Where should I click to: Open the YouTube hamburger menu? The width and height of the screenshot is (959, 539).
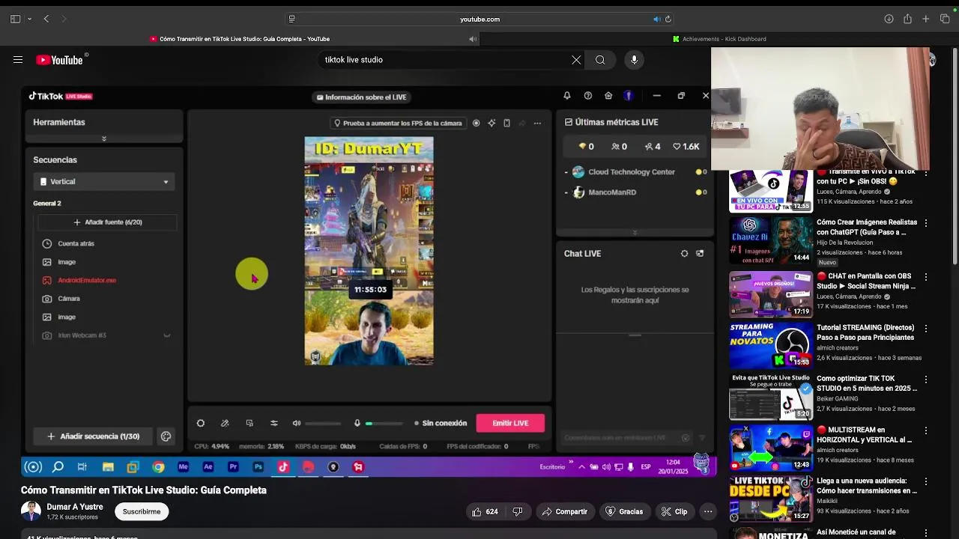(x=18, y=60)
